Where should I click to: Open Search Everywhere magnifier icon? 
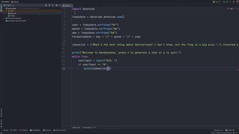(x=238, y=1)
